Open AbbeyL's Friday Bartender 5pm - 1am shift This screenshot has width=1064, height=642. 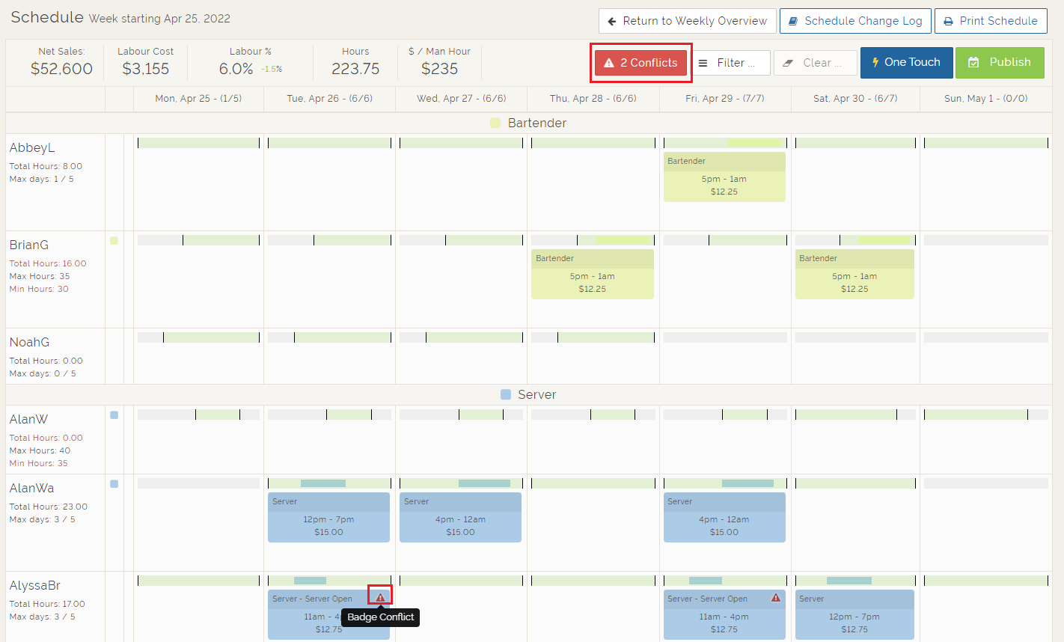pos(724,178)
